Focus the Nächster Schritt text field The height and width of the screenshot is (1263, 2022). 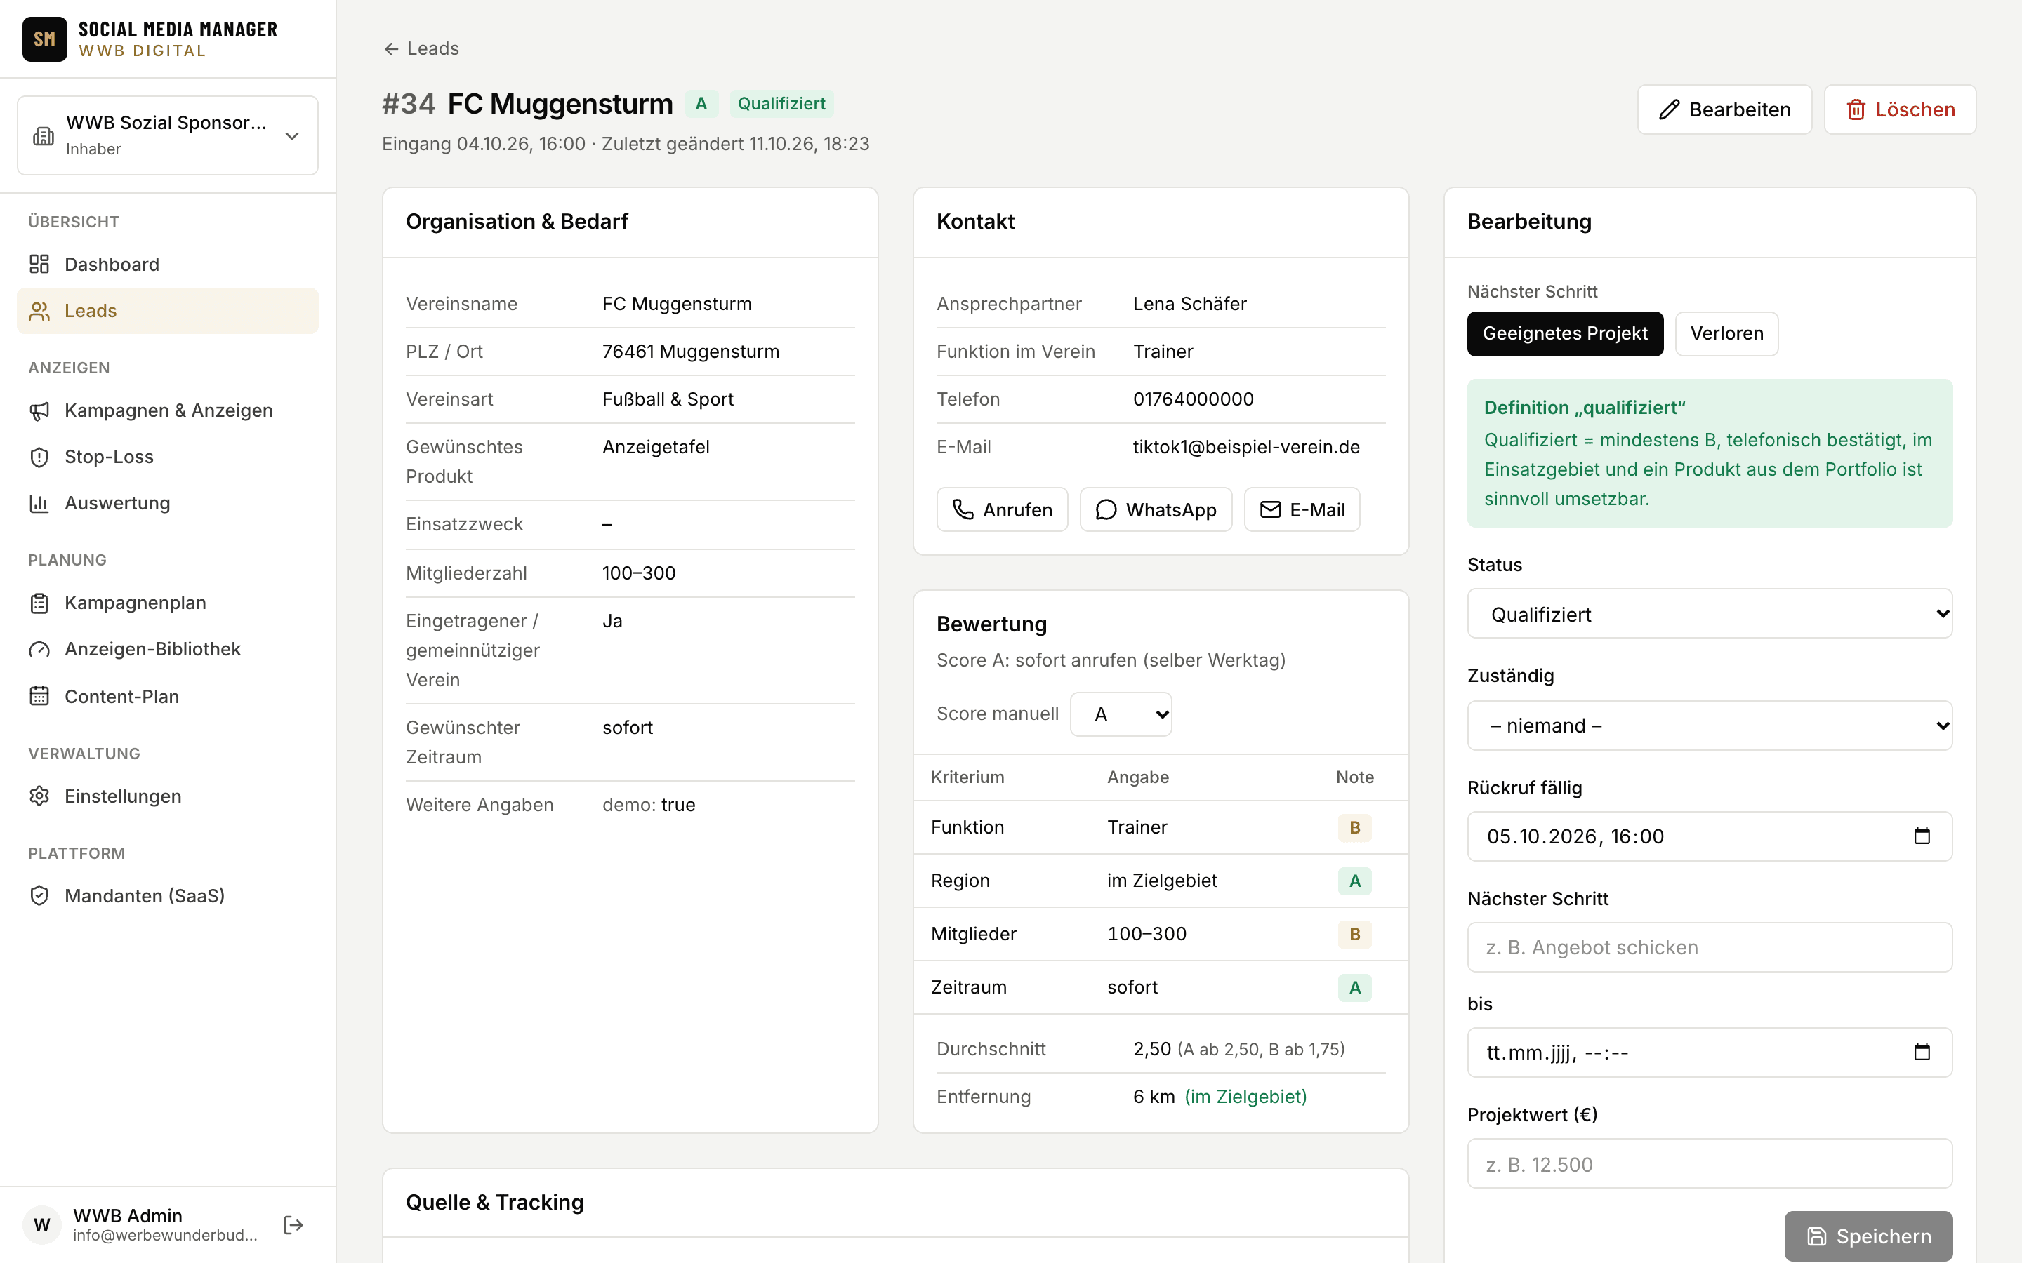point(1710,947)
